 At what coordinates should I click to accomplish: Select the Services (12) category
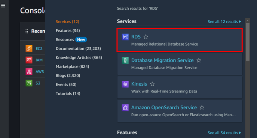click(x=67, y=22)
